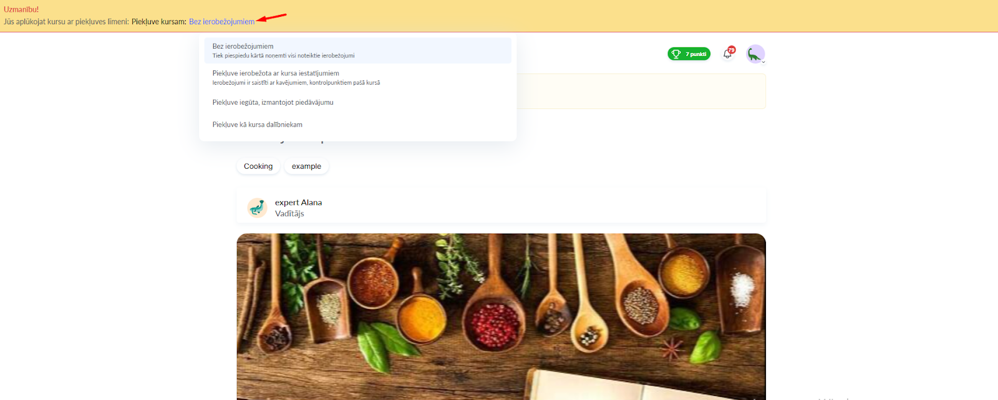Screen dimensions: 998x400
Task: Expand the chevron beside the profile avatar
Action: [763, 62]
